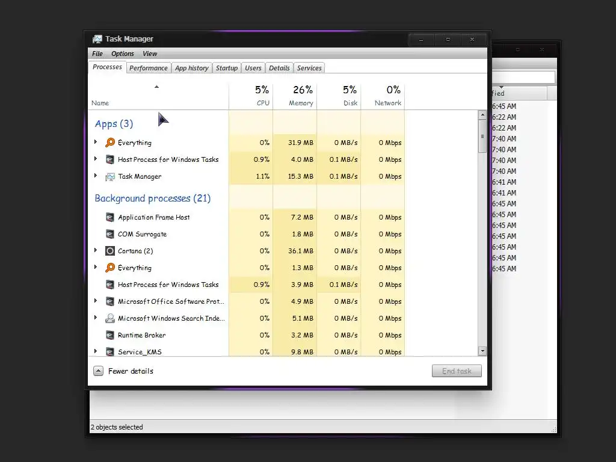Screen dimensions: 616x462
Task: Click the 2 objects selected status text in background window
Action: point(117,427)
